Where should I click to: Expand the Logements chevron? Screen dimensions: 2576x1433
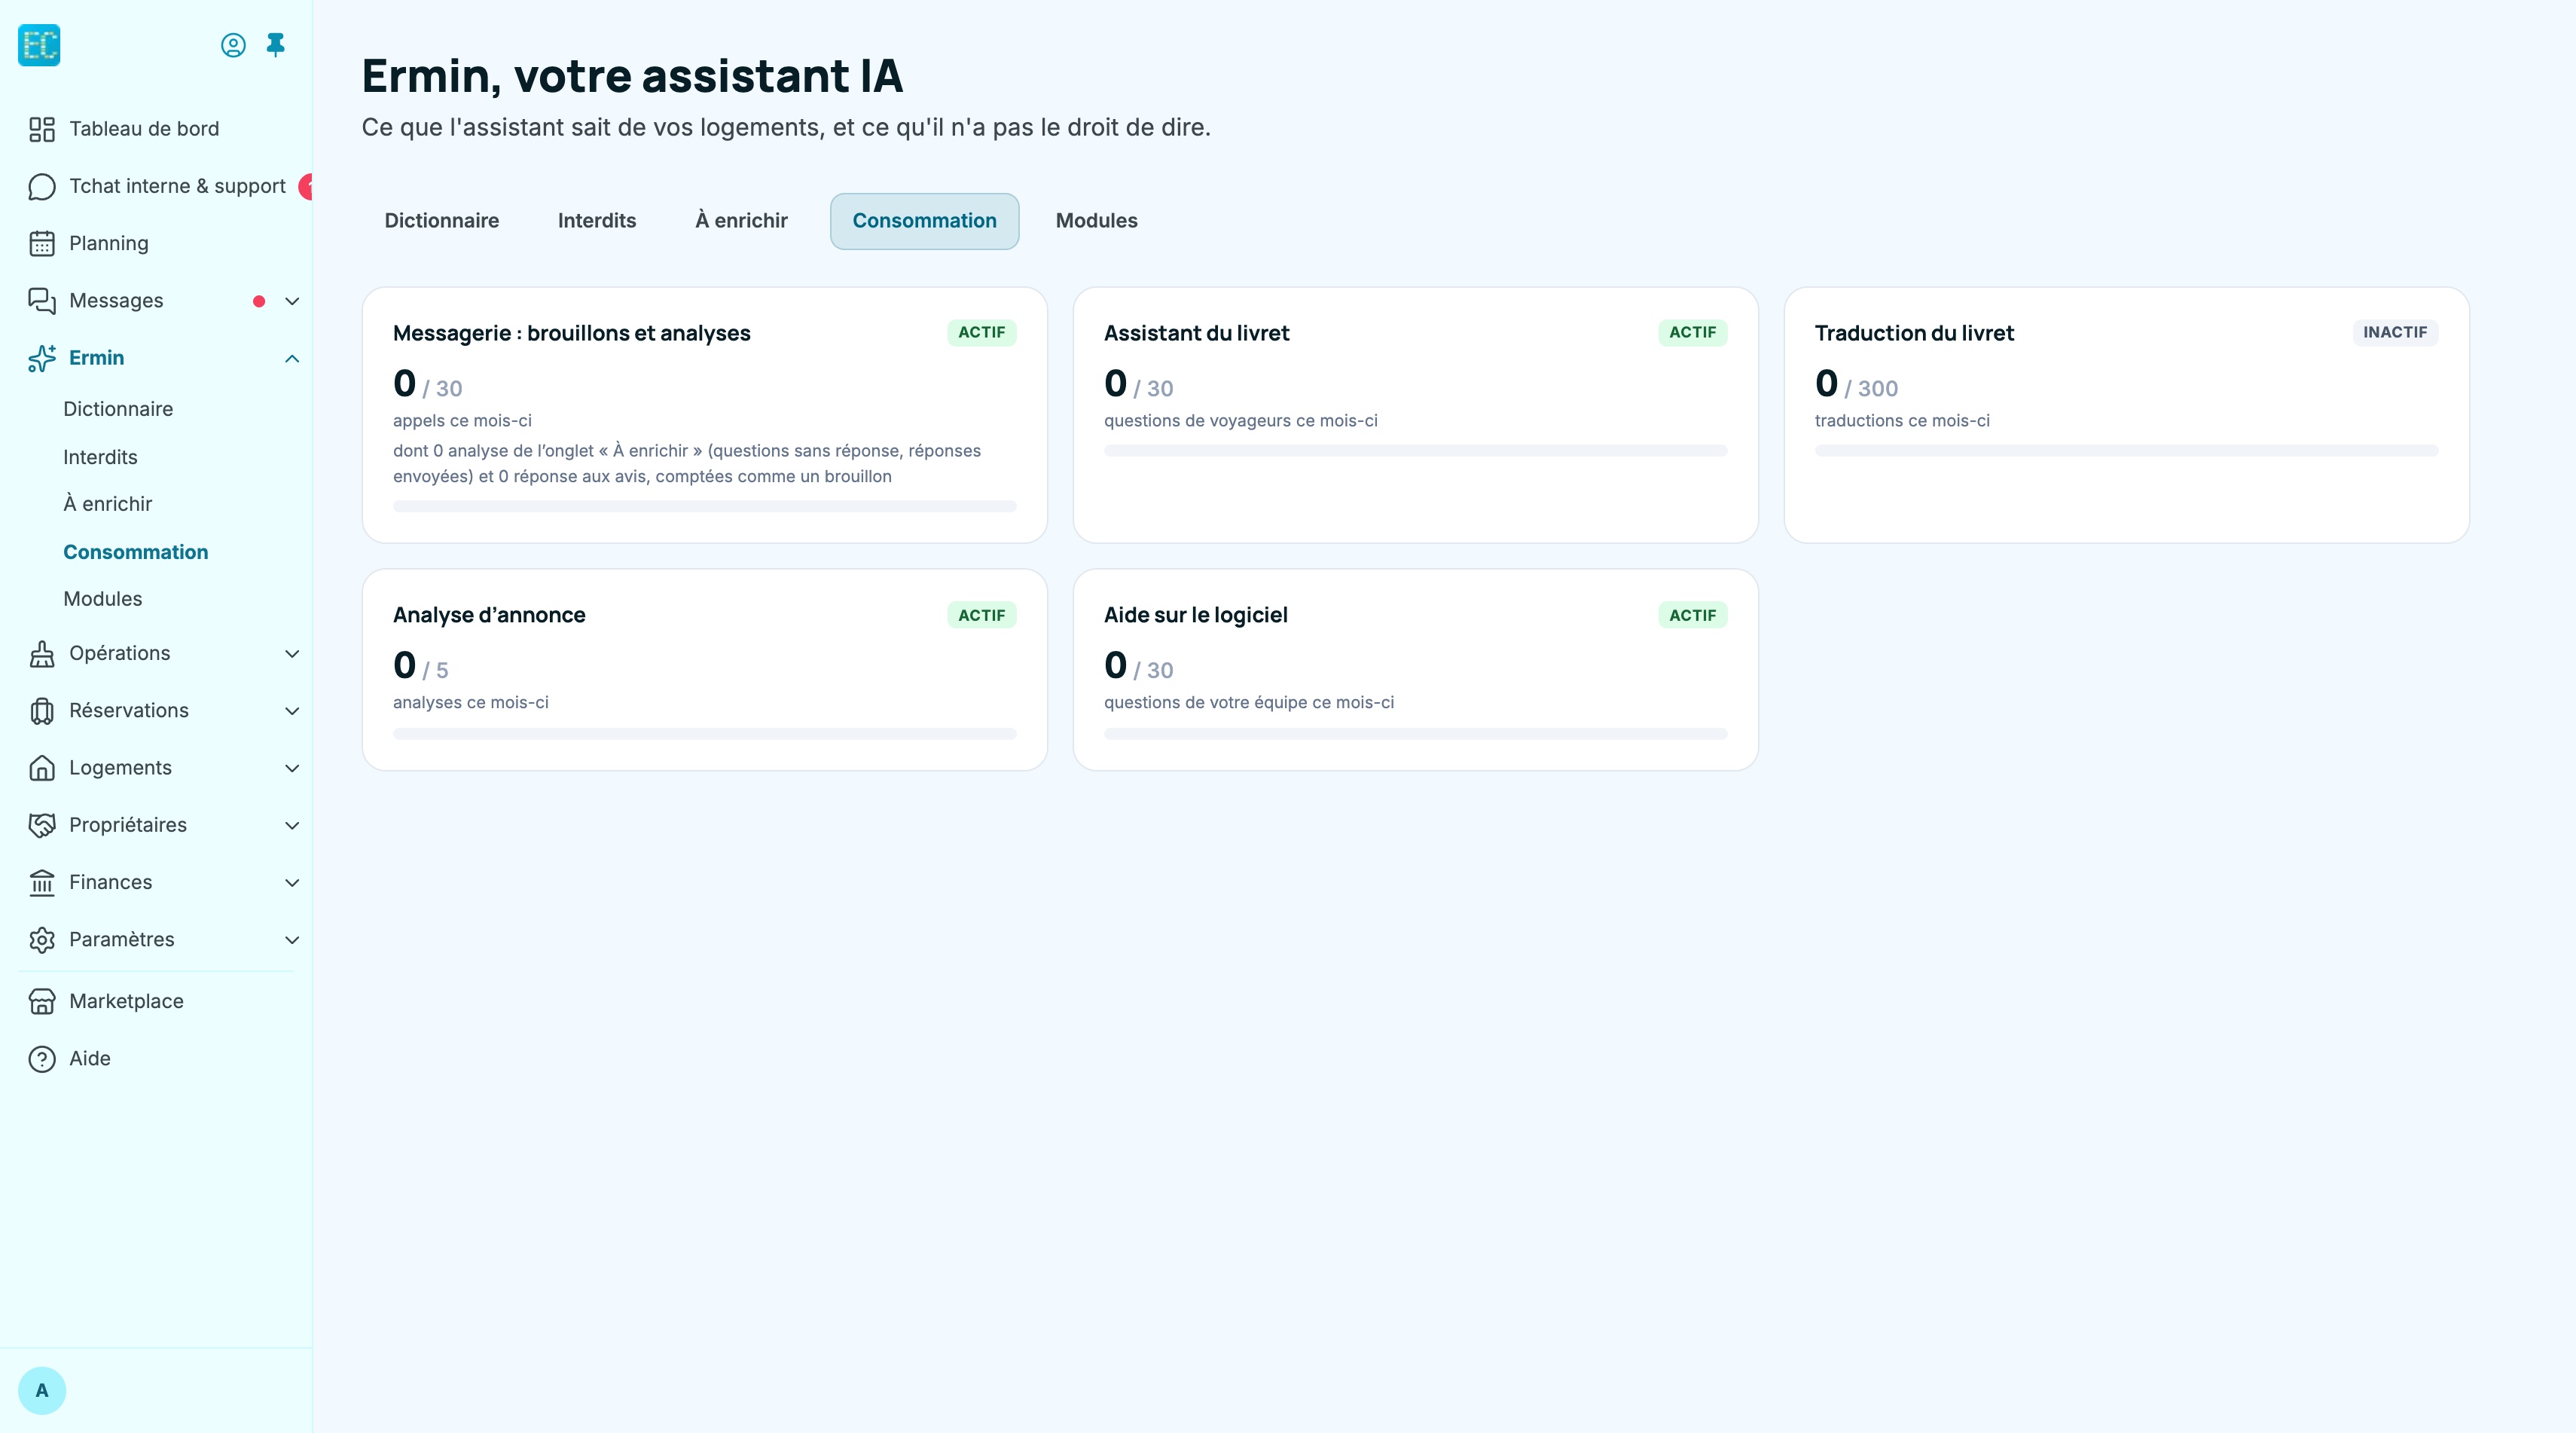pyautogui.click(x=292, y=768)
